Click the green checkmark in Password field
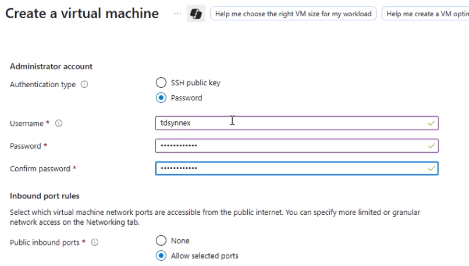This screenshot has width=469, height=266. point(431,146)
